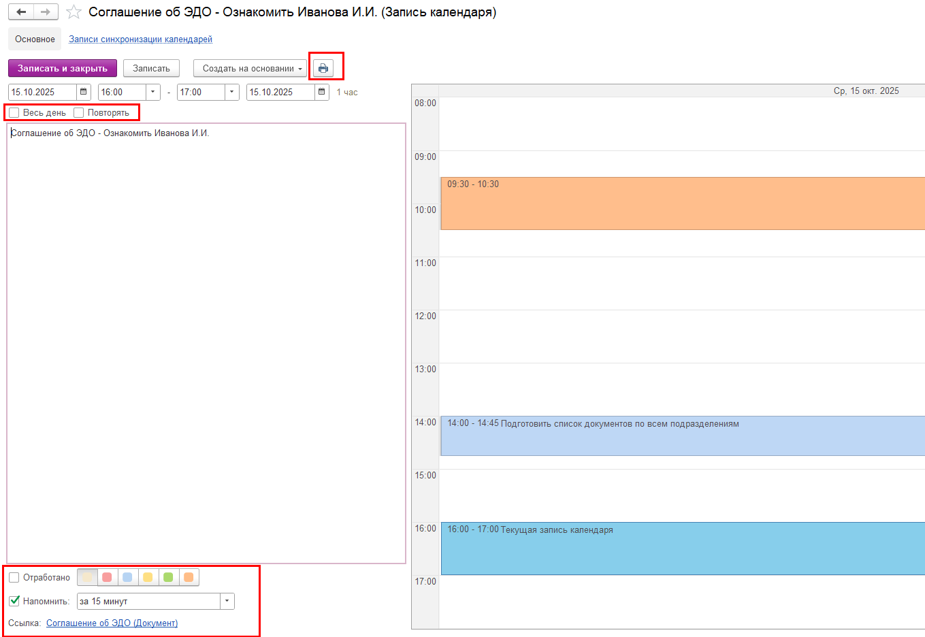Click the forward arrow navigation button
Image resolution: width=925 pixels, height=637 pixels.
coord(46,12)
